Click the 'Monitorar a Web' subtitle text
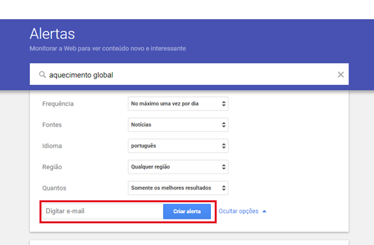374x245 pixels. coord(108,48)
